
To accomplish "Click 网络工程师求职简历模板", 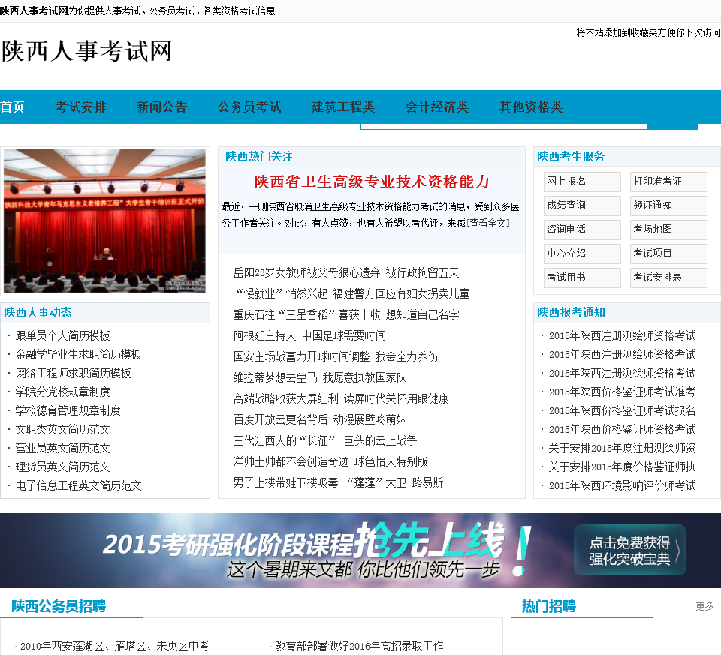I will [73, 374].
